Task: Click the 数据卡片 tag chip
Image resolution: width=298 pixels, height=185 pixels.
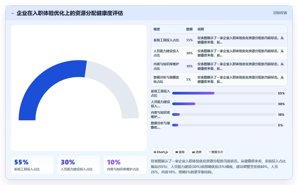Action: pyautogui.click(x=216, y=152)
